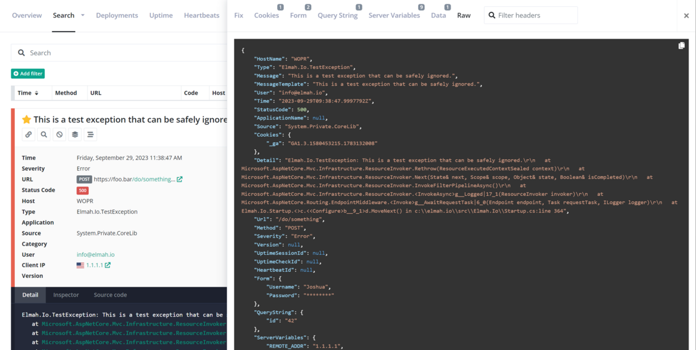Focus the main Search input field
This screenshot has height=350, width=696.
click(x=119, y=53)
